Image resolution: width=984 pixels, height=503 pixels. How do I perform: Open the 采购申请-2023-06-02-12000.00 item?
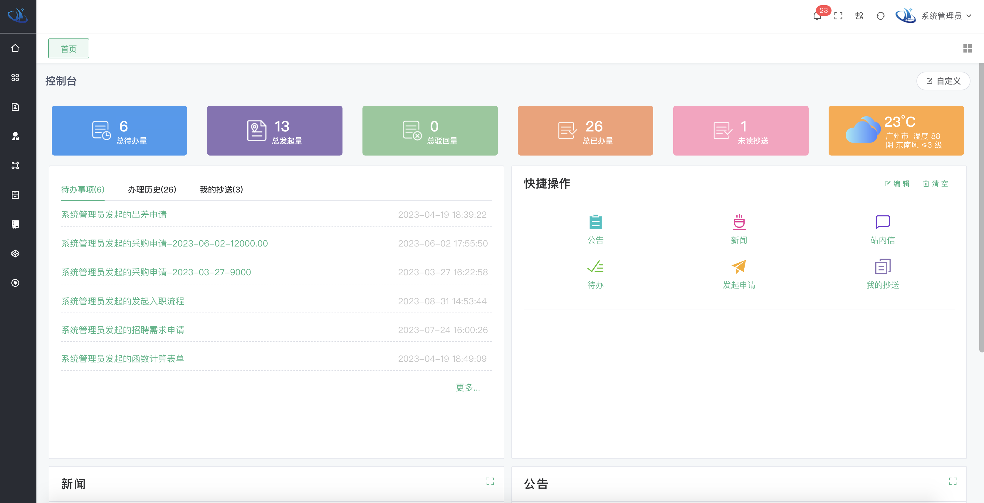[x=165, y=244]
